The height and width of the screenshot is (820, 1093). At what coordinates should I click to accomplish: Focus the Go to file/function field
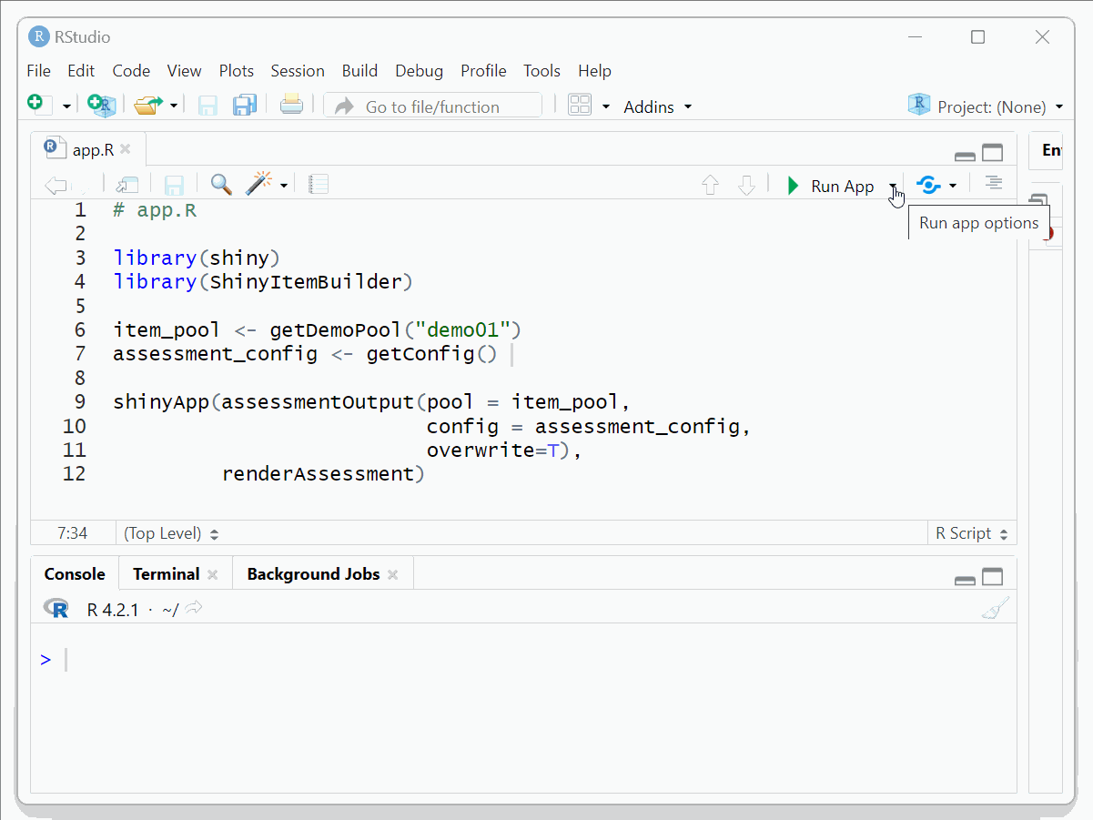[x=432, y=106]
